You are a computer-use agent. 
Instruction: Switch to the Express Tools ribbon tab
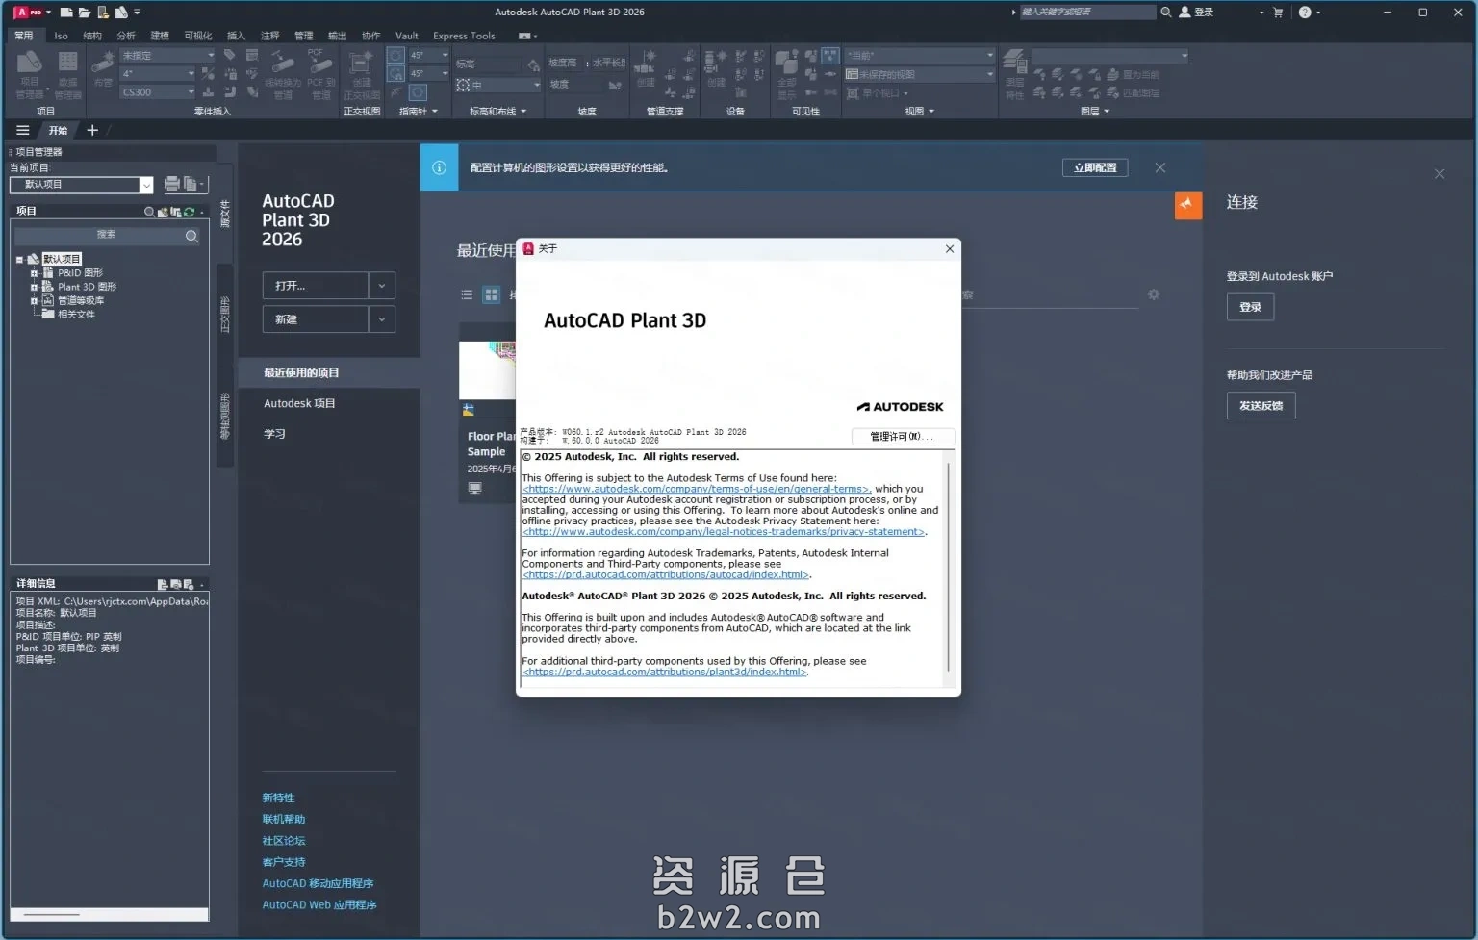(x=464, y=36)
